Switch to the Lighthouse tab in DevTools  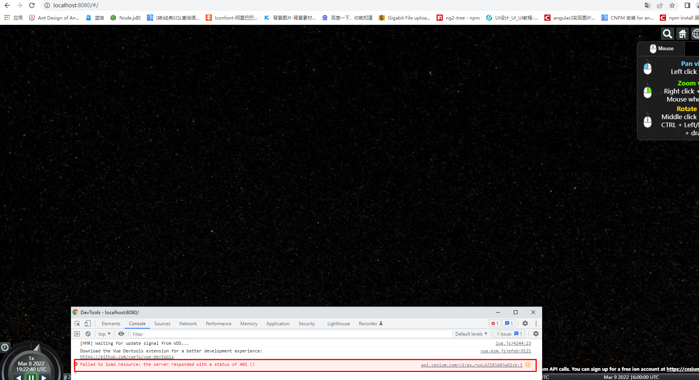click(339, 324)
